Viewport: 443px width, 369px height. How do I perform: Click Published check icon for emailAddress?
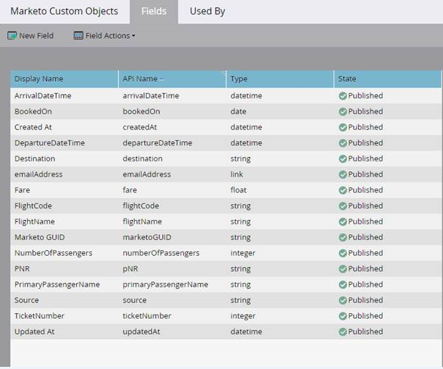pos(343,175)
